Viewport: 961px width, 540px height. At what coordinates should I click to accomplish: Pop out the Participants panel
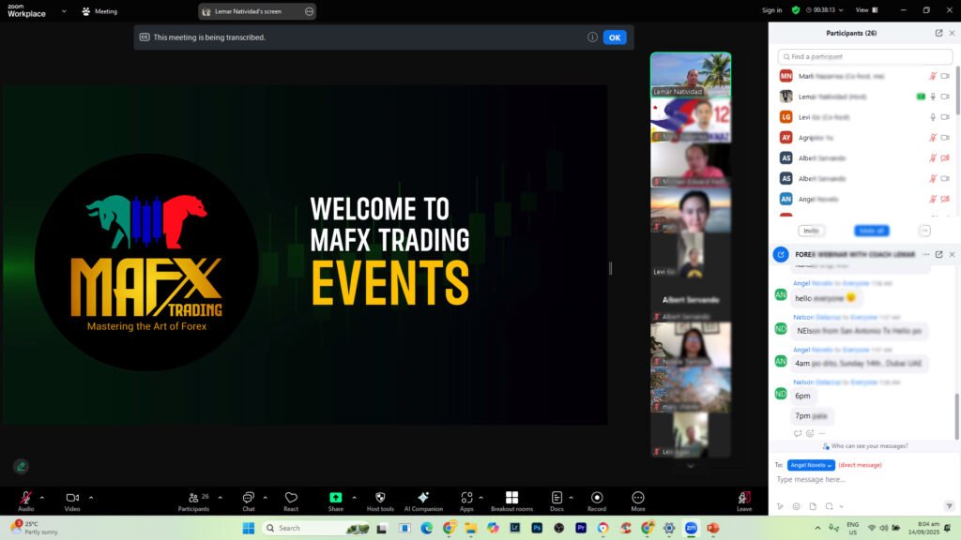938,33
